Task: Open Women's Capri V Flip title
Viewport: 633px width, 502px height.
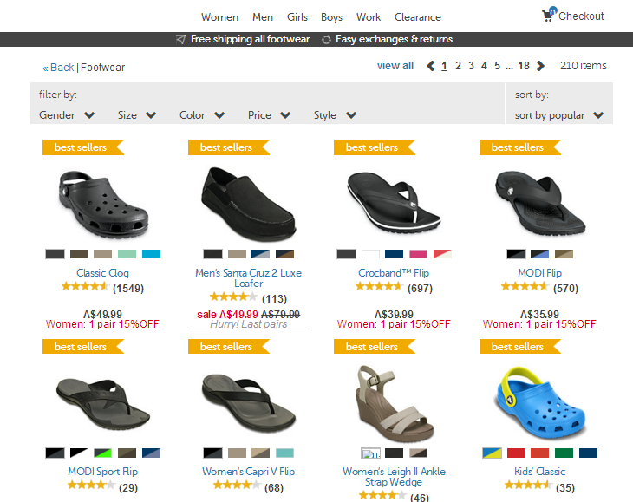Action: tap(248, 472)
